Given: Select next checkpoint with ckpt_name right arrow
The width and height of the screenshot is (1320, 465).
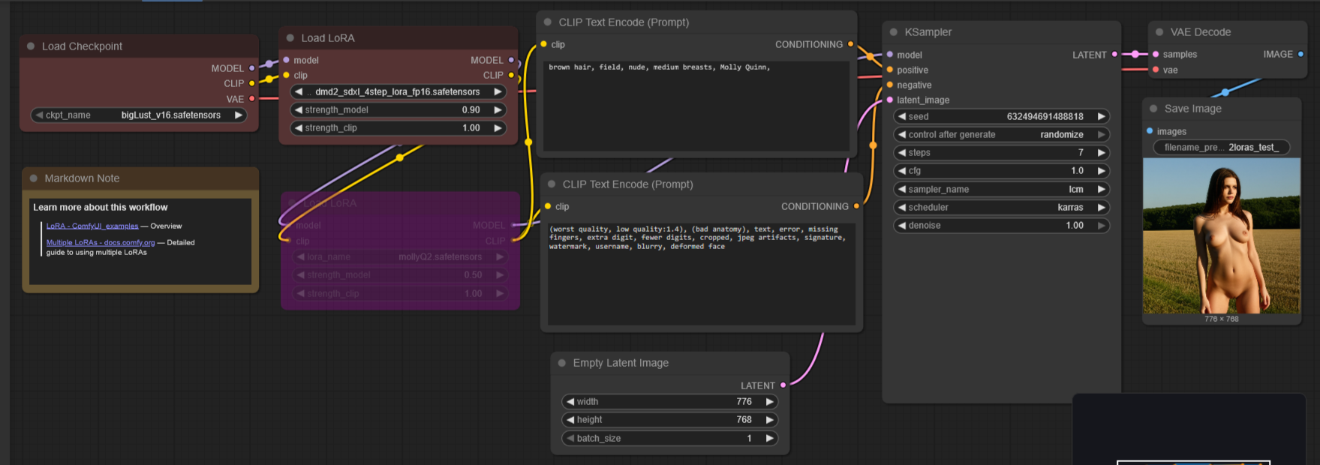Looking at the screenshot, I should [239, 115].
